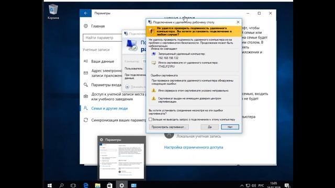Viewport: 335px width, 188px height.
Task: Open Task View on the taskbar
Action: [73, 185]
